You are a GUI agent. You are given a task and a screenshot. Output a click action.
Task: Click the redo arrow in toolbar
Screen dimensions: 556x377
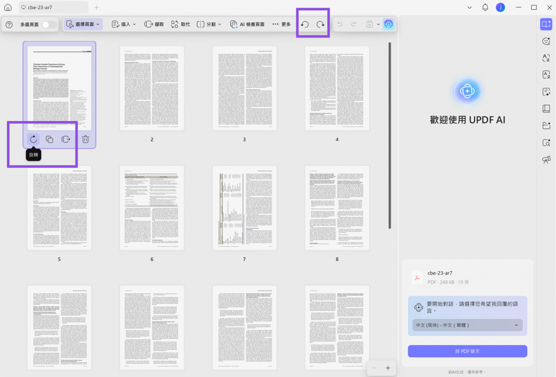(353, 24)
